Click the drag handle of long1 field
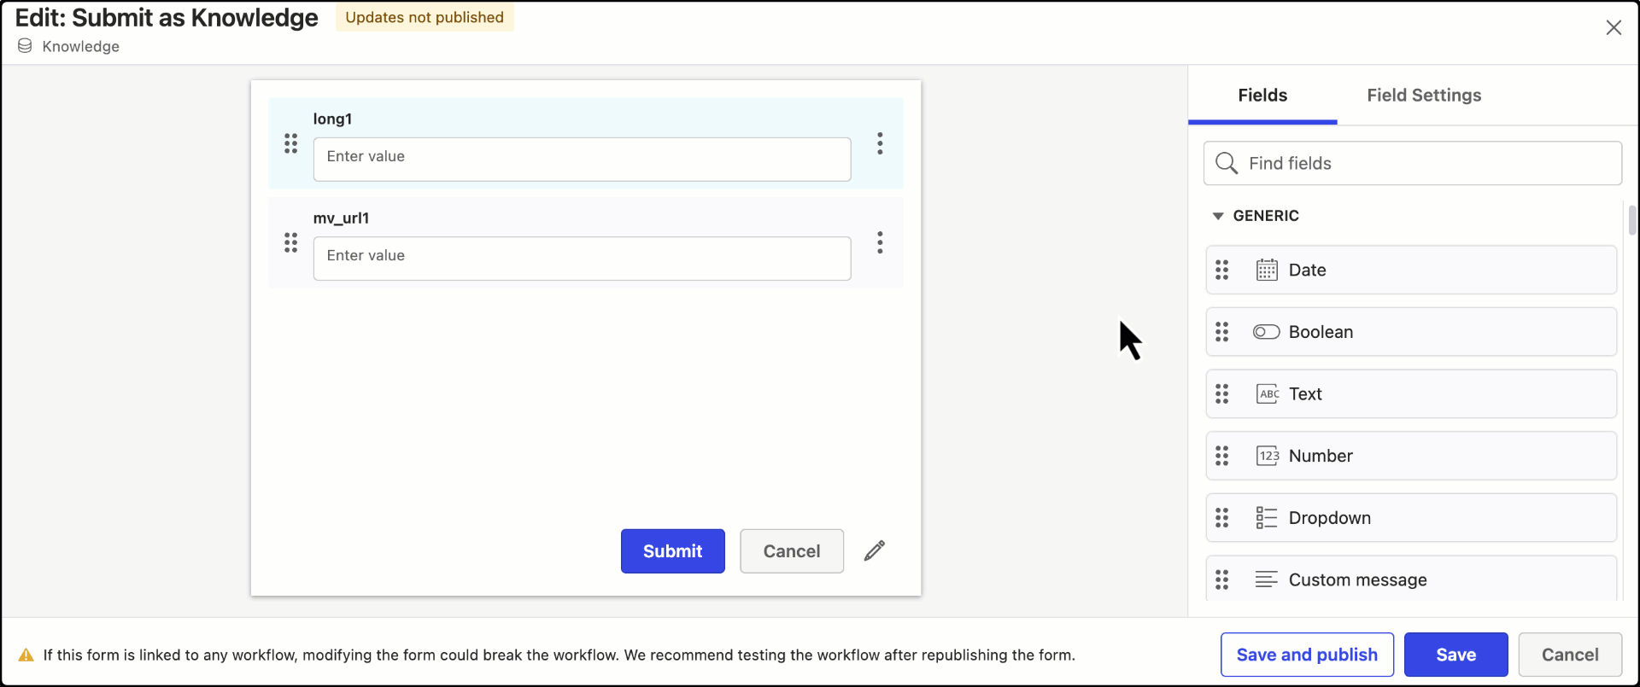This screenshot has height=687, width=1640. tap(290, 143)
